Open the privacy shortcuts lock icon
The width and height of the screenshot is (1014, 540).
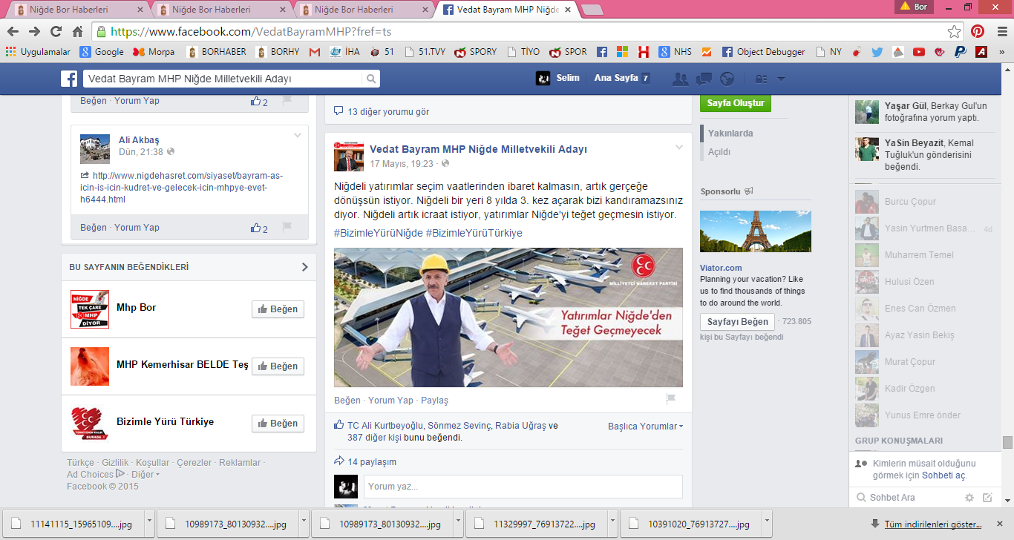click(x=761, y=79)
